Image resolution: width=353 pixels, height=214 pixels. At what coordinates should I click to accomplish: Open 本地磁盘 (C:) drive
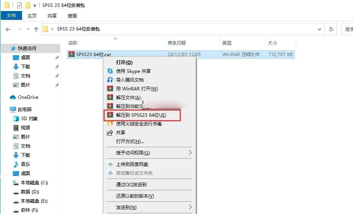point(34,182)
